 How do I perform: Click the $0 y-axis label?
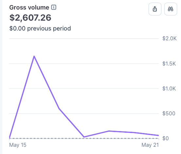[166, 138]
